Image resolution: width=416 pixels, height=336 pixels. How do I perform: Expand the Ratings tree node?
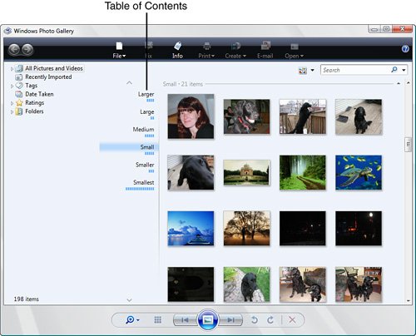(x=12, y=103)
